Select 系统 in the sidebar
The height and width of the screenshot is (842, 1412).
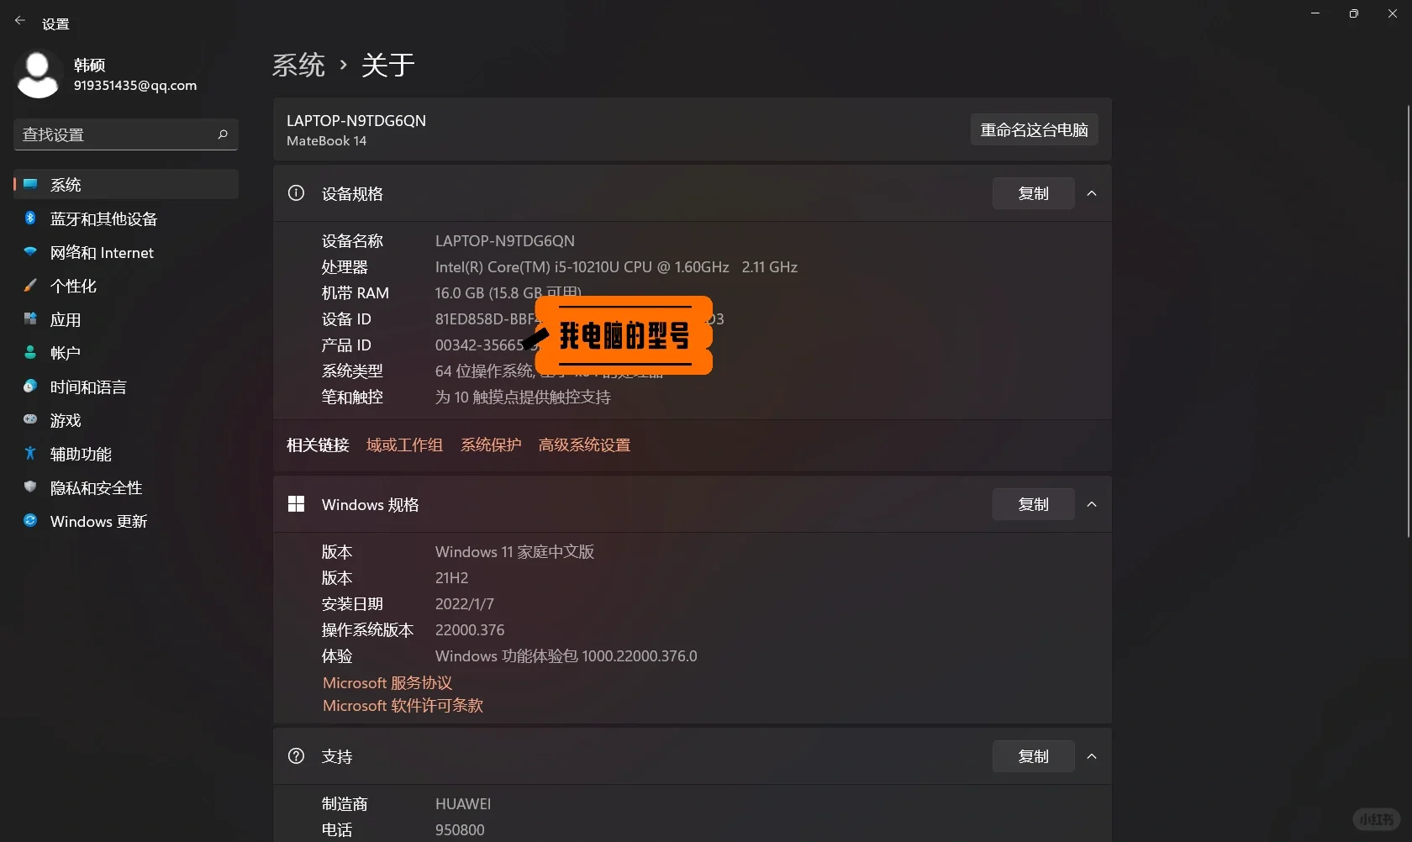(67, 184)
